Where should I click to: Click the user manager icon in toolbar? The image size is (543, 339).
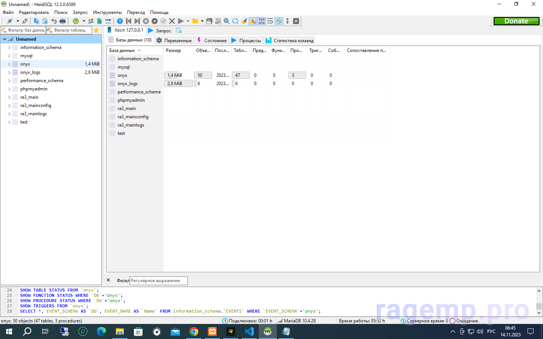coord(91,21)
